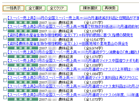Click the 農林経済 badge in the 全1,071字 row
The image size is (139, 101).
pos(23,23)
